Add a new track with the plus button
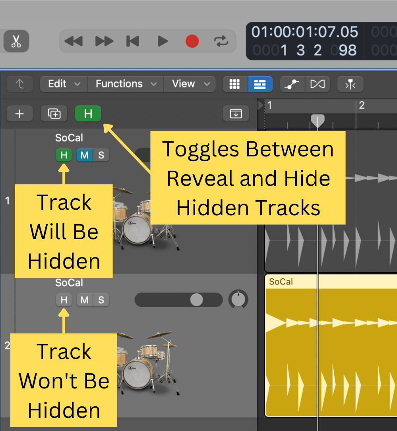 (19, 113)
